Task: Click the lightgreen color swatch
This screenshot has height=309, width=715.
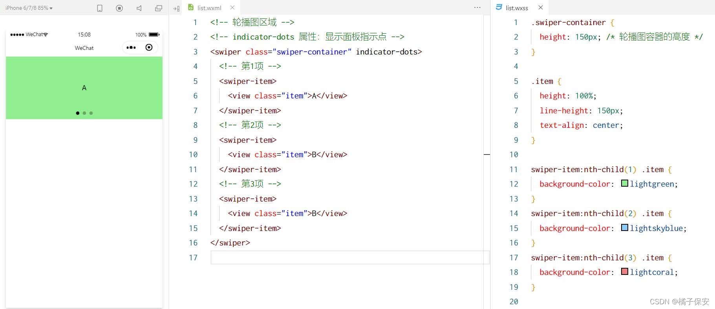Action: [x=625, y=183]
